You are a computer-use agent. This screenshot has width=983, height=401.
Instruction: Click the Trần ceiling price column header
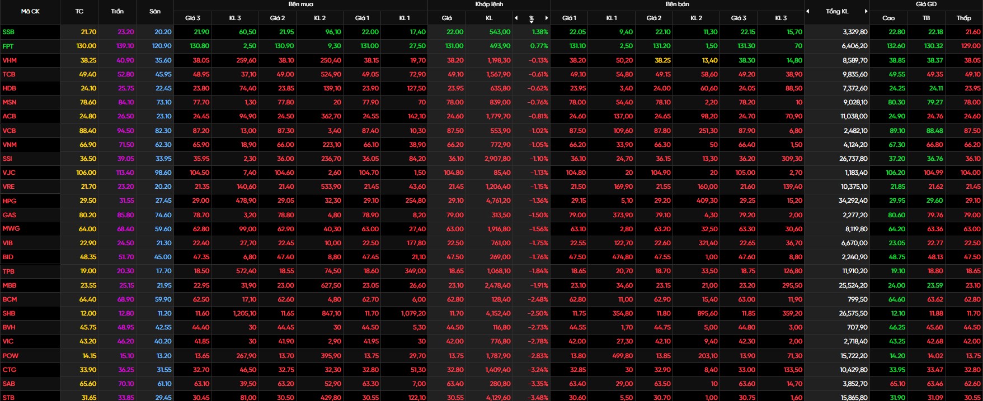(117, 11)
